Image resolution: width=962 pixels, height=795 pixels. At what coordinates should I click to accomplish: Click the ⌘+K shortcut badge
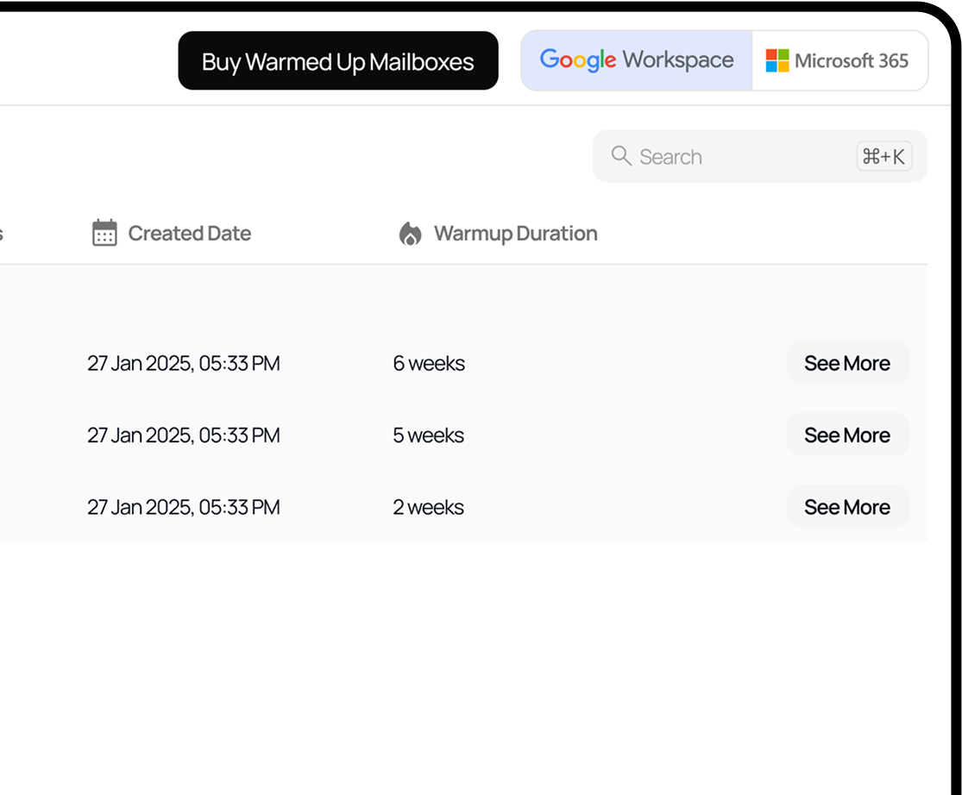[884, 156]
